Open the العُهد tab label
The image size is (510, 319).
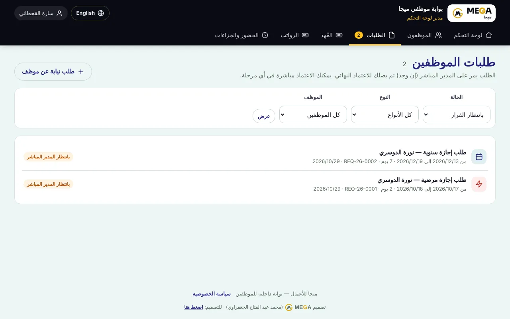[x=327, y=35]
